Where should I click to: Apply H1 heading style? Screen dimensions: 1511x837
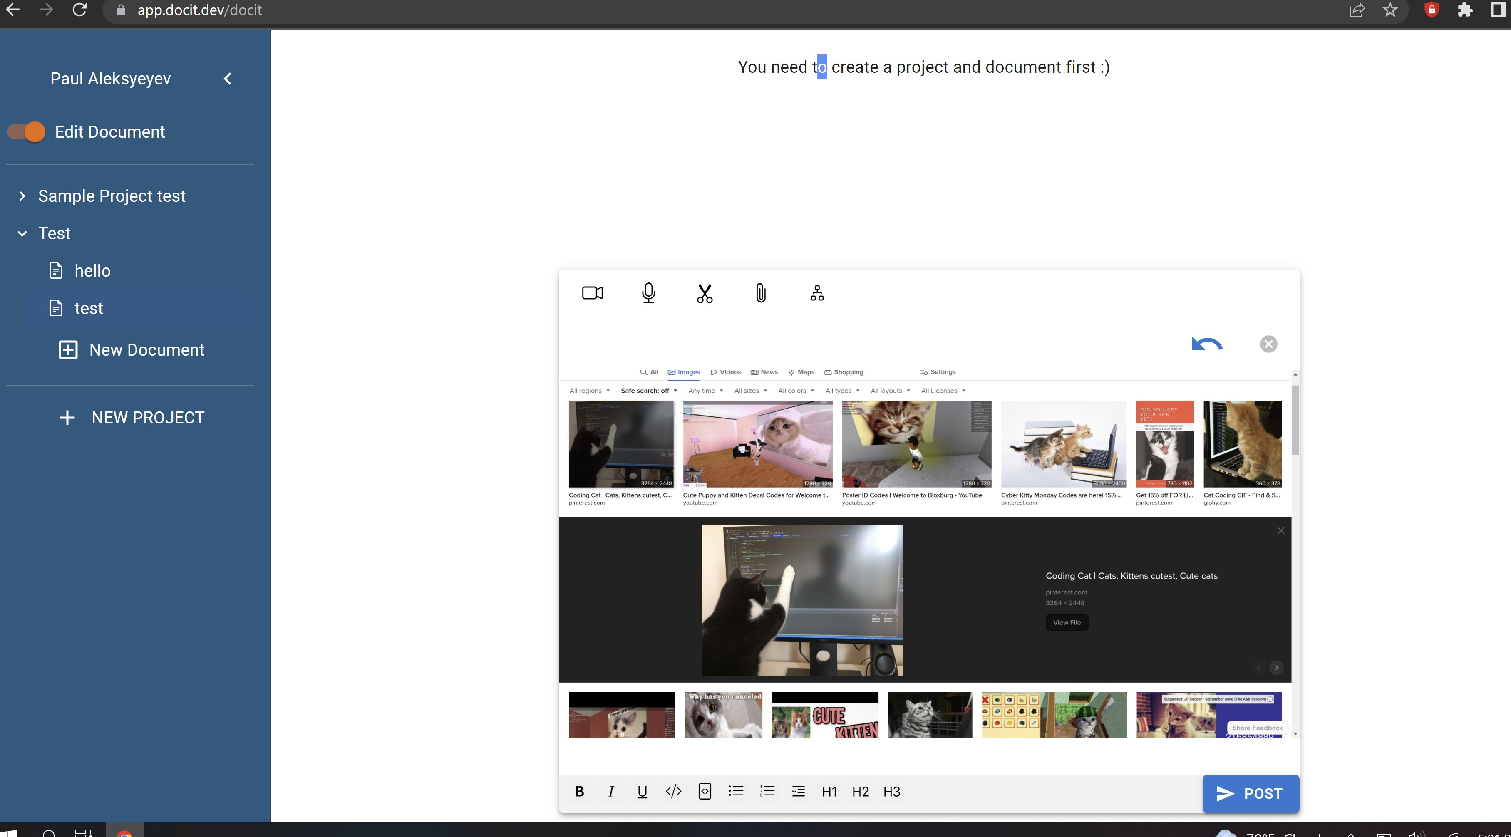pos(829,792)
